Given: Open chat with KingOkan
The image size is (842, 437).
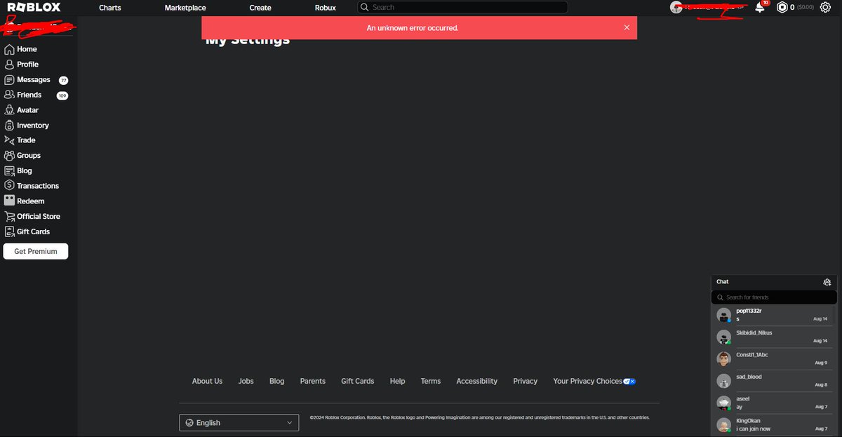Looking at the screenshot, I should tap(774, 424).
